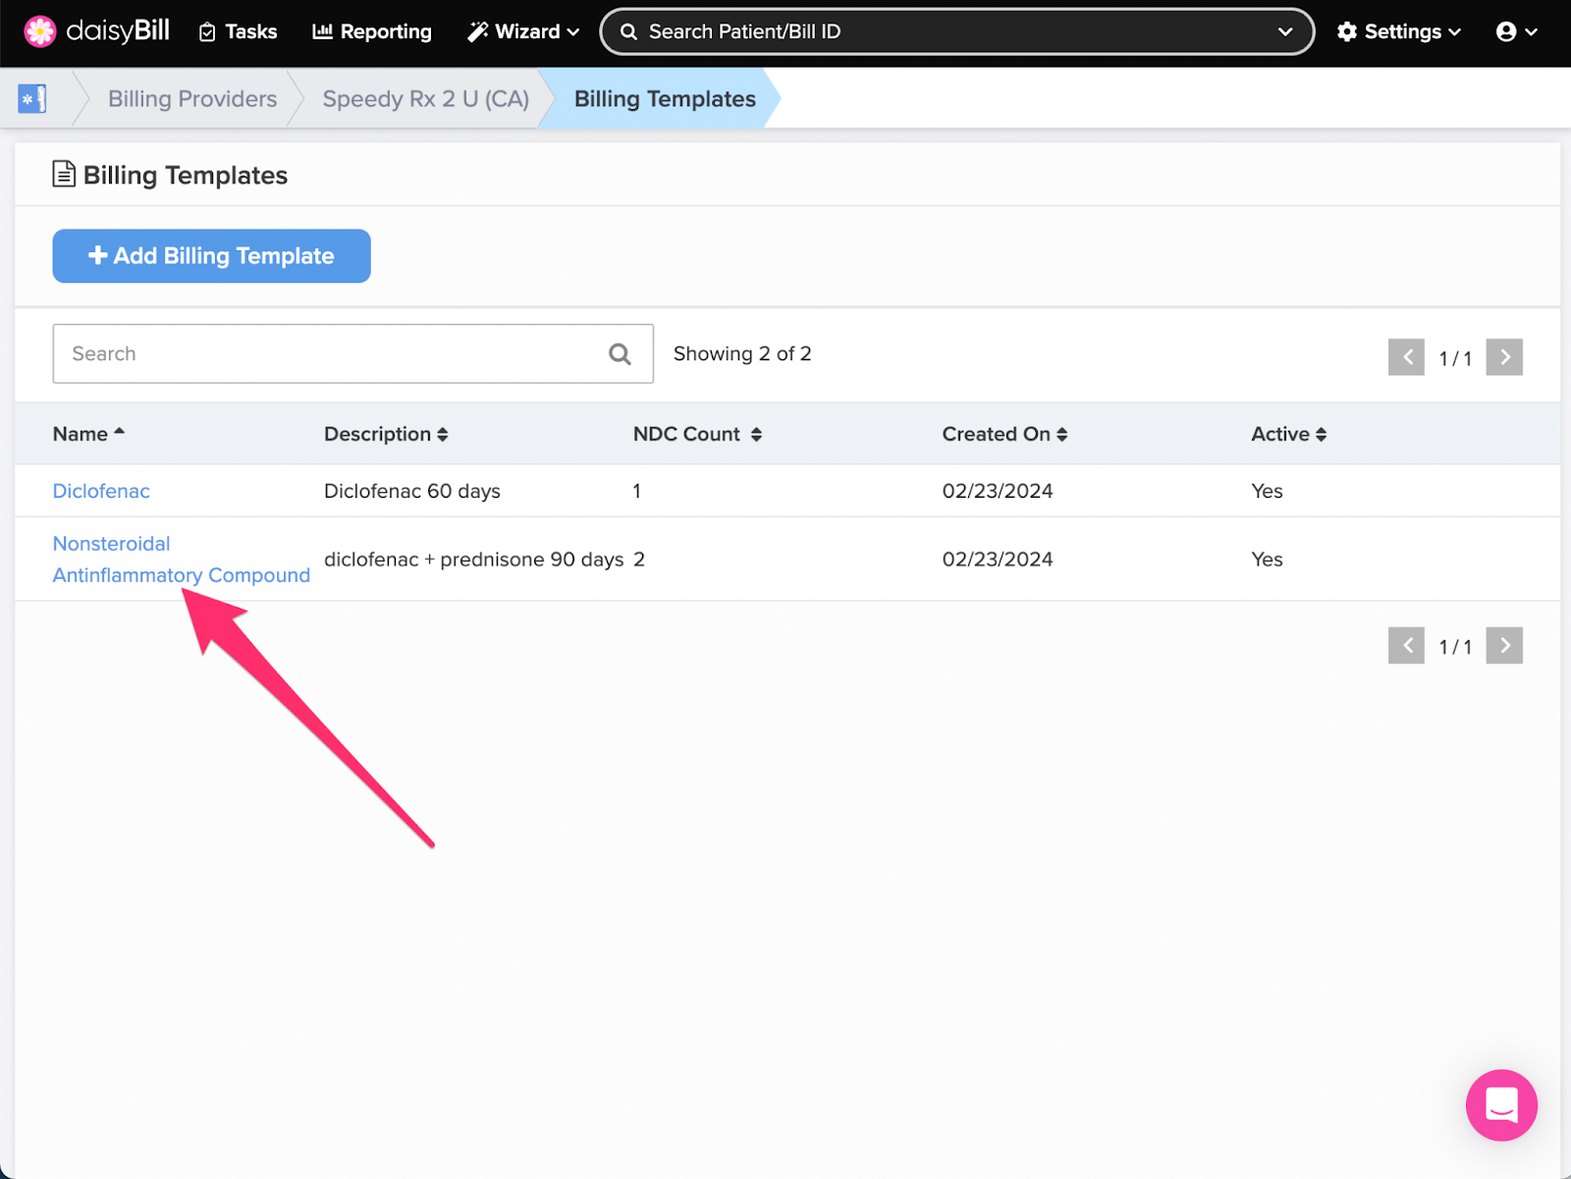Screen dimensions: 1571x1179
Task: Go to Speedy Rx 2 U (CA) breadcrumb
Action: (x=425, y=98)
